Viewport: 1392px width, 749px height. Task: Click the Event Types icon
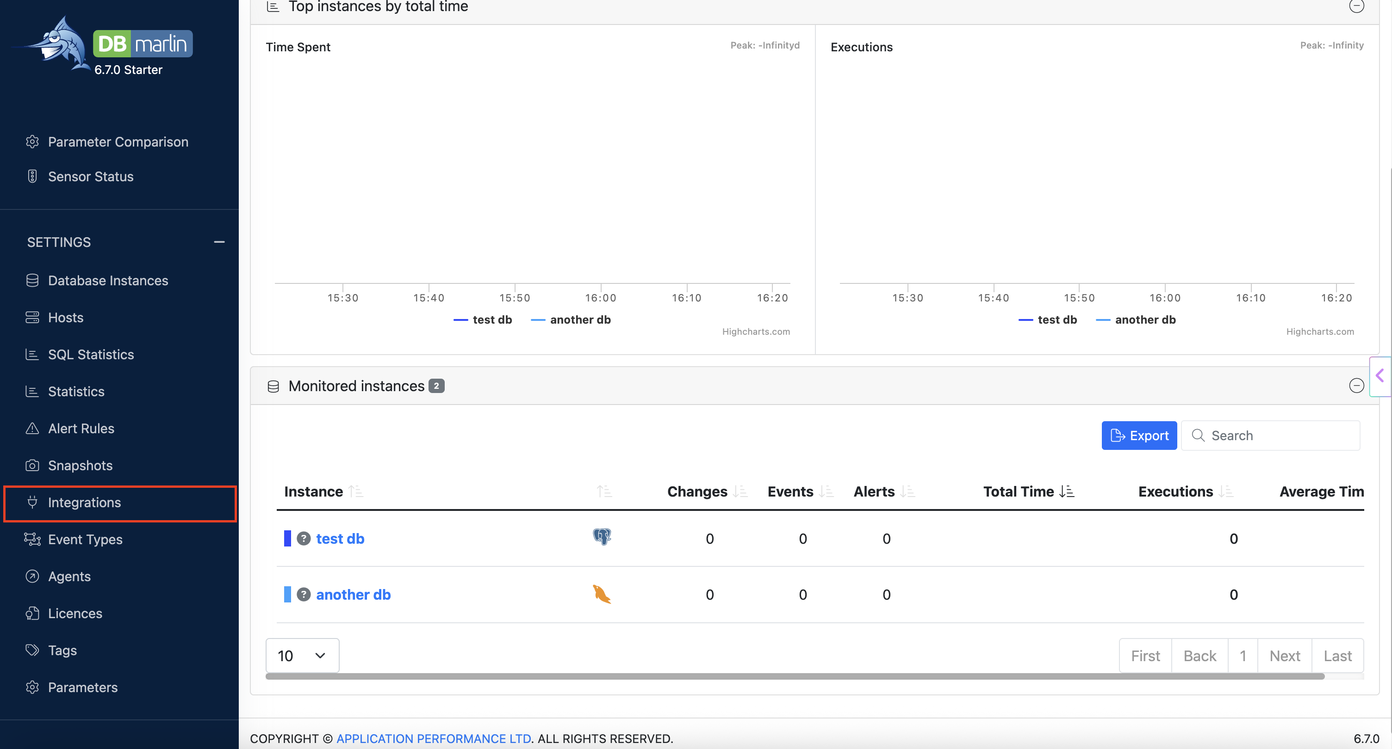click(32, 540)
